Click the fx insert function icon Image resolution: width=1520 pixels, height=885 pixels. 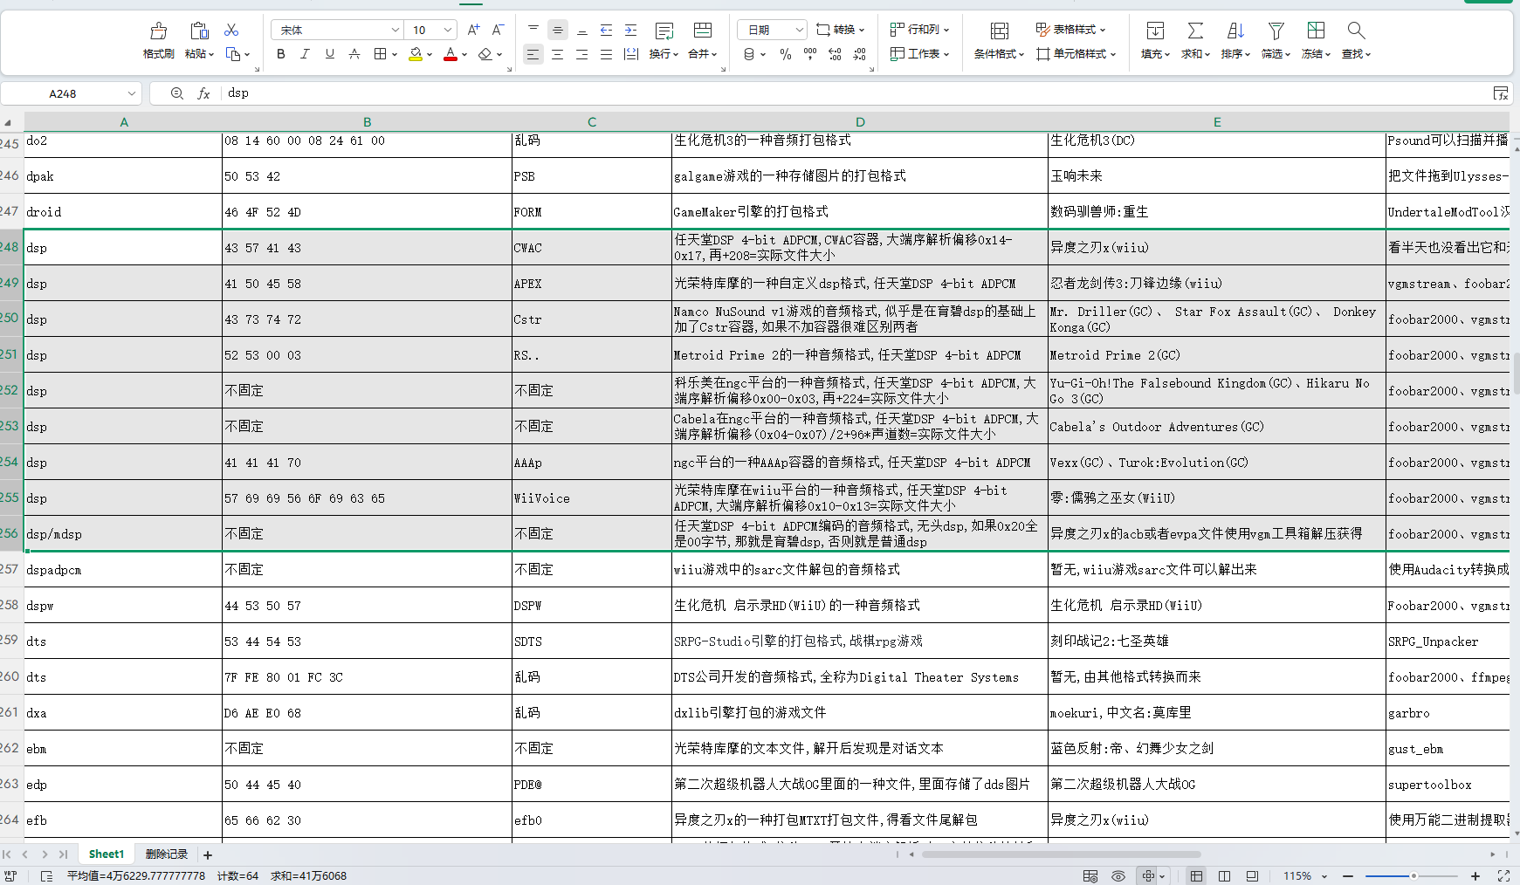pyautogui.click(x=203, y=93)
